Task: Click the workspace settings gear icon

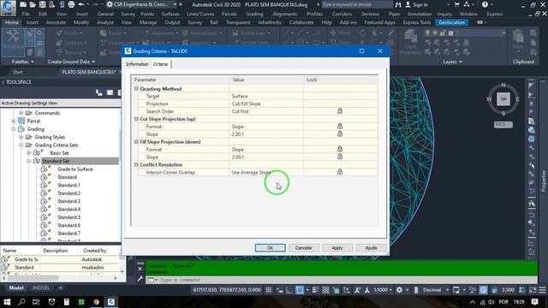Action: (399, 290)
